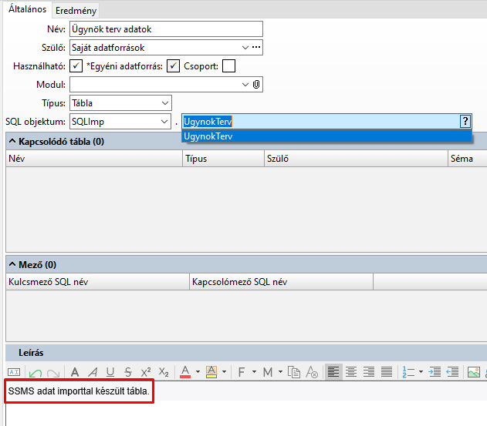Image resolution: width=487 pixels, height=426 pixels.
Task: Apply superscript formatting
Action: pyautogui.click(x=146, y=372)
